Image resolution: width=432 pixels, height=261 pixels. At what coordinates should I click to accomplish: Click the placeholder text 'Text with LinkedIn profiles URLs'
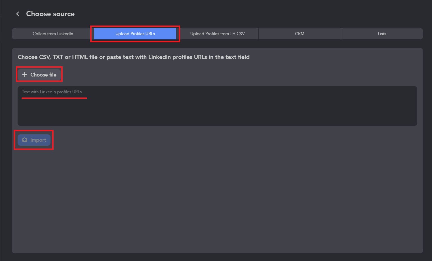(52, 92)
